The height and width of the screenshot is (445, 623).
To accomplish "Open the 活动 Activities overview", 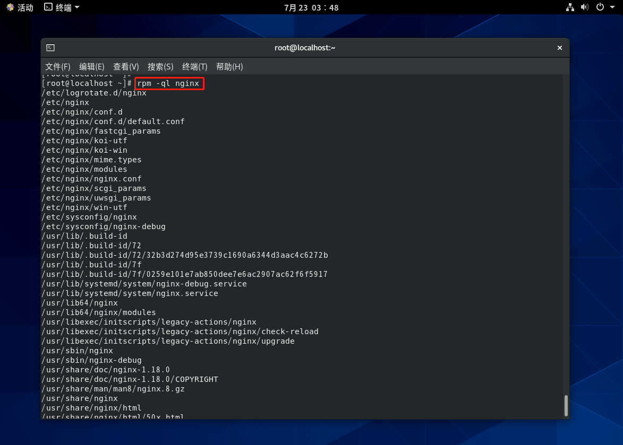I will pos(20,7).
